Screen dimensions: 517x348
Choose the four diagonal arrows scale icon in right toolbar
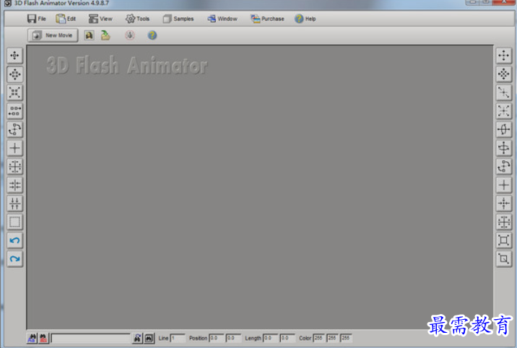(x=504, y=111)
